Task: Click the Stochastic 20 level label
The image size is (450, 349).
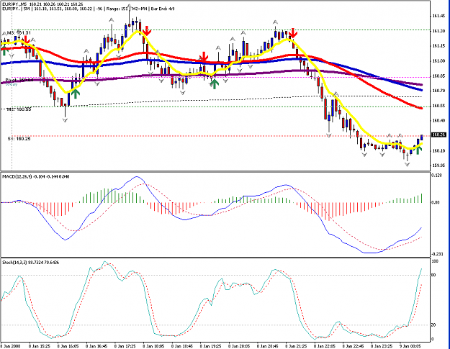Action: click(x=434, y=325)
